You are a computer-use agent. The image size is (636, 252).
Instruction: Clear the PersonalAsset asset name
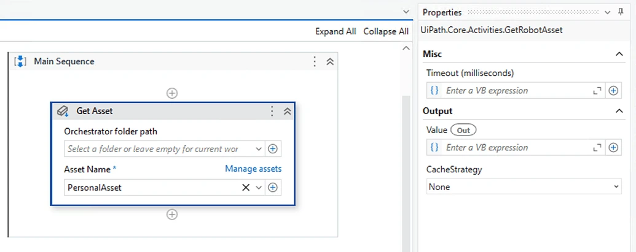[246, 188]
